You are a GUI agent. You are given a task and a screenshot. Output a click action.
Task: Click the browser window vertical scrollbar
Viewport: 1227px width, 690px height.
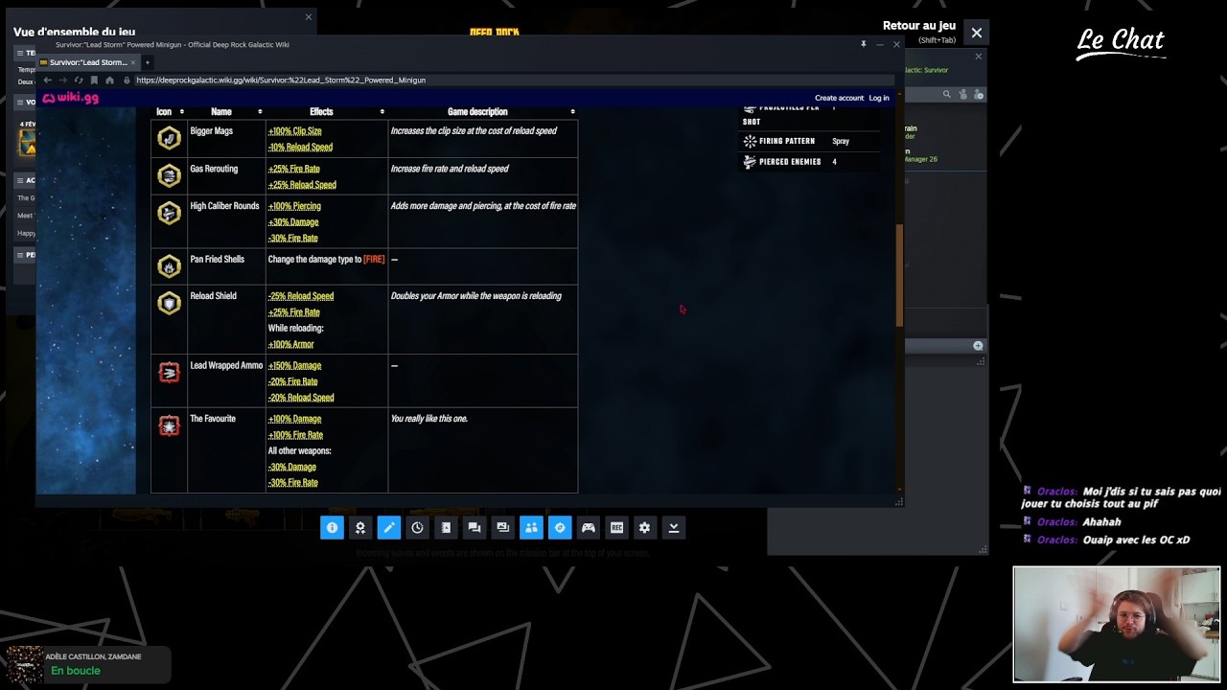(899, 275)
